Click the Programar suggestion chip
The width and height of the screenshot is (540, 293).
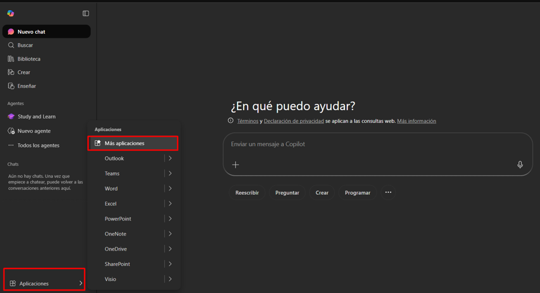point(358,192)
